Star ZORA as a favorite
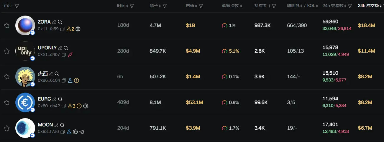 7,26
